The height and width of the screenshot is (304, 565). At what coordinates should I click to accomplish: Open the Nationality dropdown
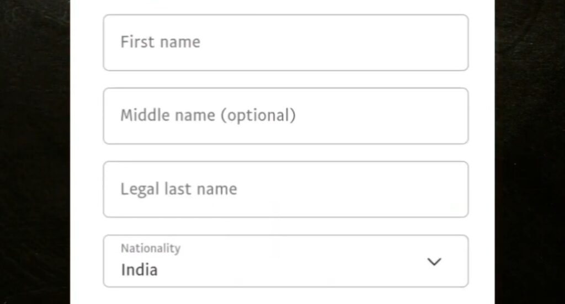click(x=286, y=261)
